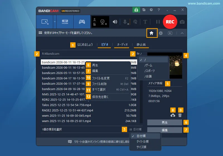Select サイズ順 sort option
This screenshot has width=223, height=156.
tap(145, 147)
